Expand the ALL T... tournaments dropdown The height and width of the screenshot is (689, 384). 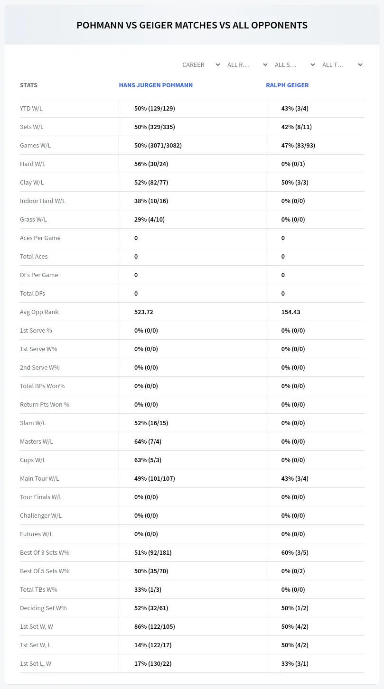click(342, 65)
